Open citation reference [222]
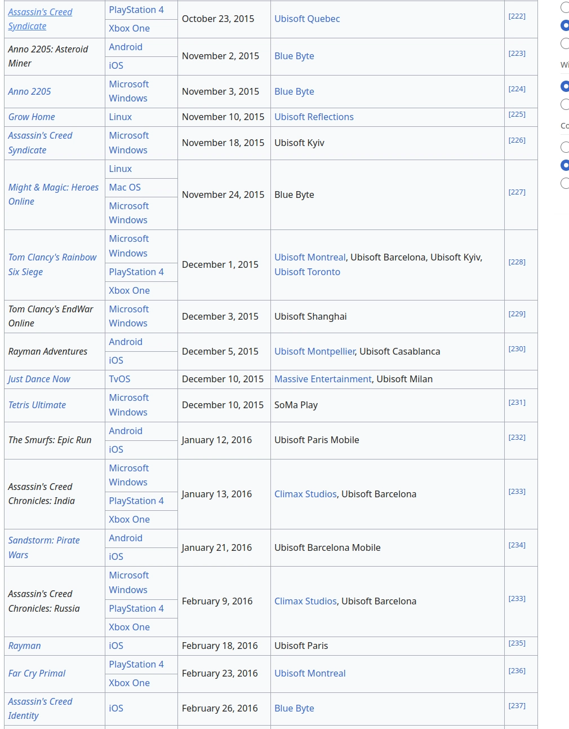Viewport: 569px width, 729px height. (517, 16)
